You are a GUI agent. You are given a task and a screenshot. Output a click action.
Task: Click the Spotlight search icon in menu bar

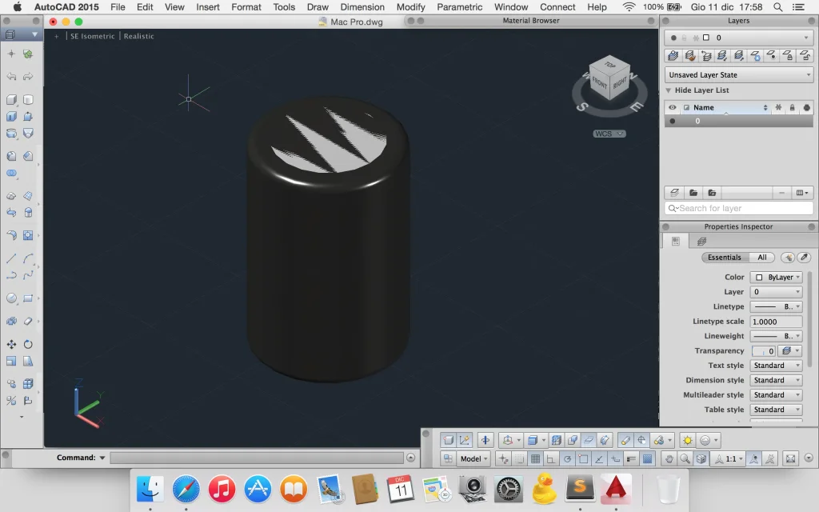point(777,6)
